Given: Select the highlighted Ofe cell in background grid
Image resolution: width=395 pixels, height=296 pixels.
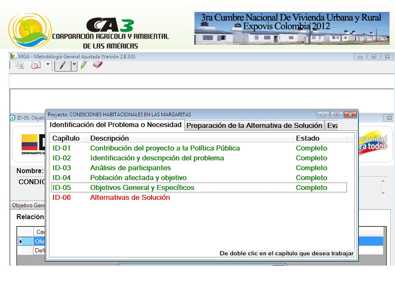Looking at the screenshot, I should pos(39,241).
